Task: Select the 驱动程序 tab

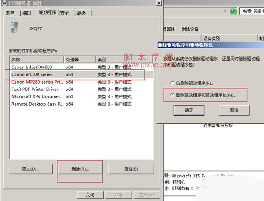Action: tap(48, 12)
